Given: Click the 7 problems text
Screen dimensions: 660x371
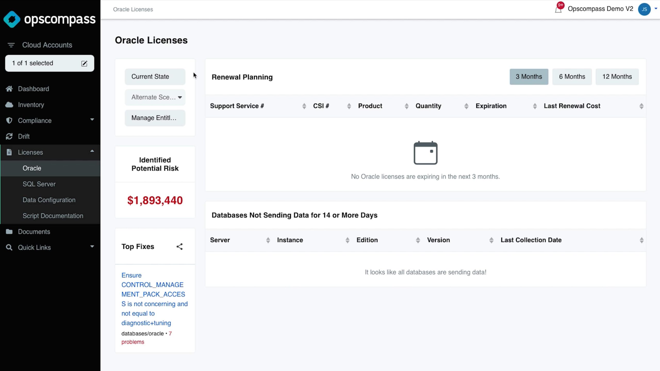Looking at the screenshot, I should 146,338.
